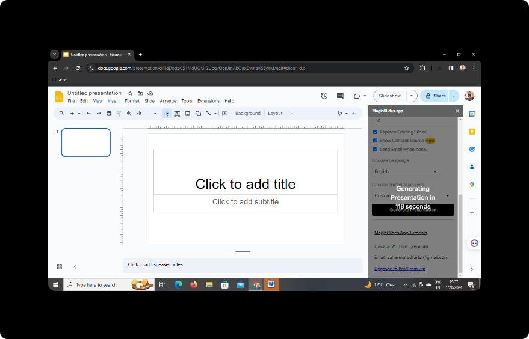The image size is (529, 339).
Task: Click the zoom magnifier tool
Action: [129, 114]
